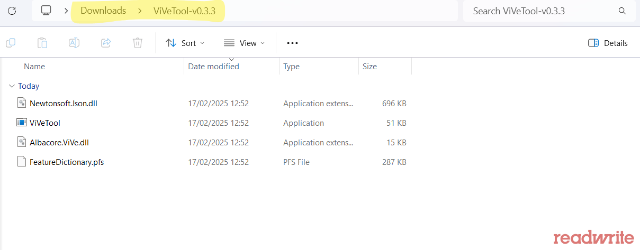Screen dimensions: 640x250
Task: Click the Newtonsoft.Json.dll file icon
Action: click(x=21, y=103)
